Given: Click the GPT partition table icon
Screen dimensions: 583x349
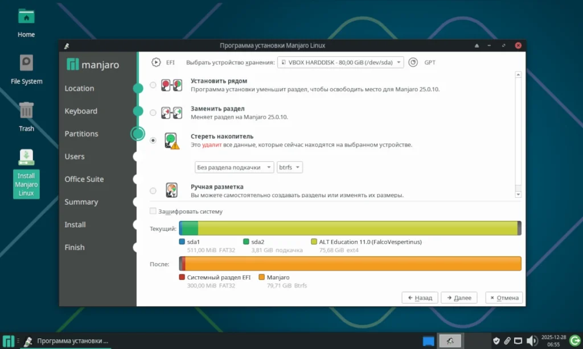Looking at the screenshot, I should (413, 63).
